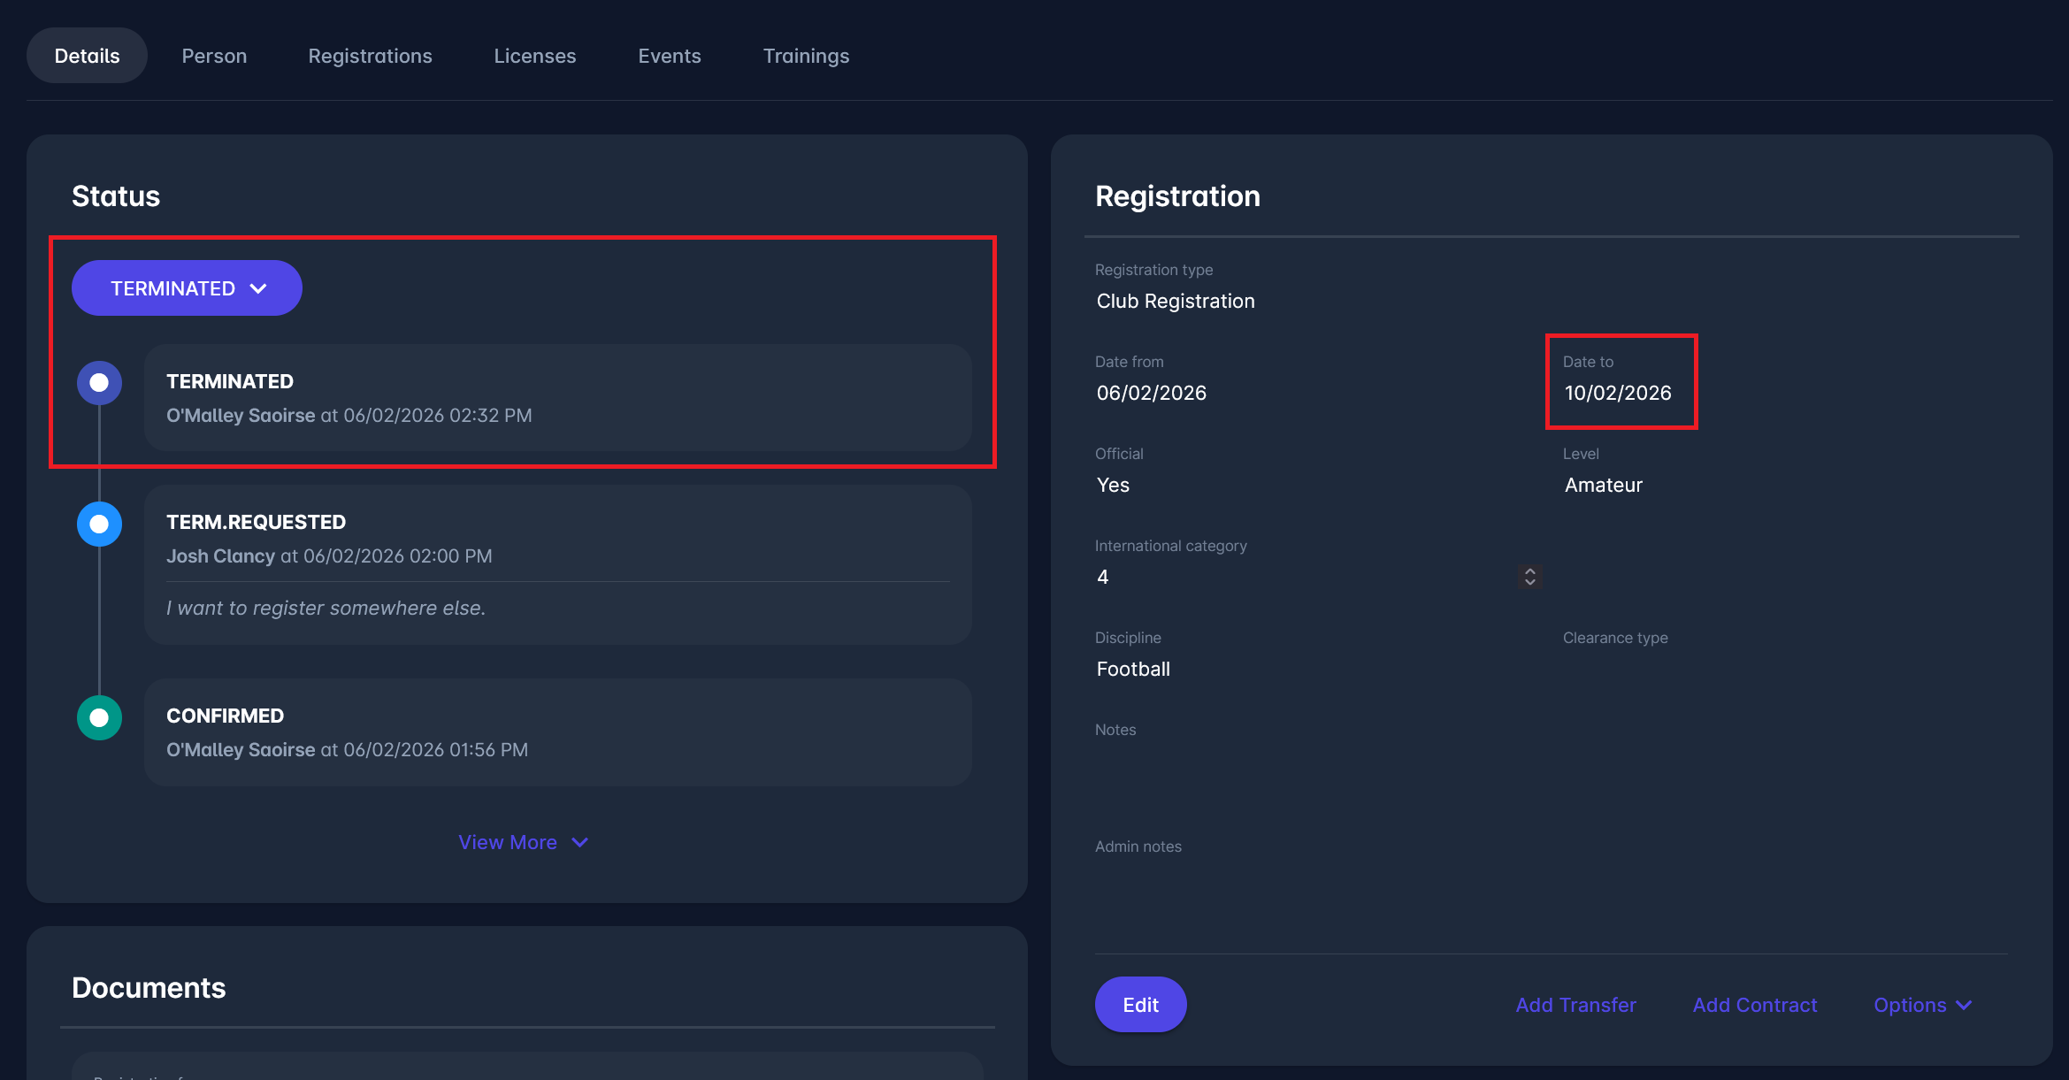Go to the Events tab
The height and width of the screenshot is (1080, 2069).
[670, 56]
